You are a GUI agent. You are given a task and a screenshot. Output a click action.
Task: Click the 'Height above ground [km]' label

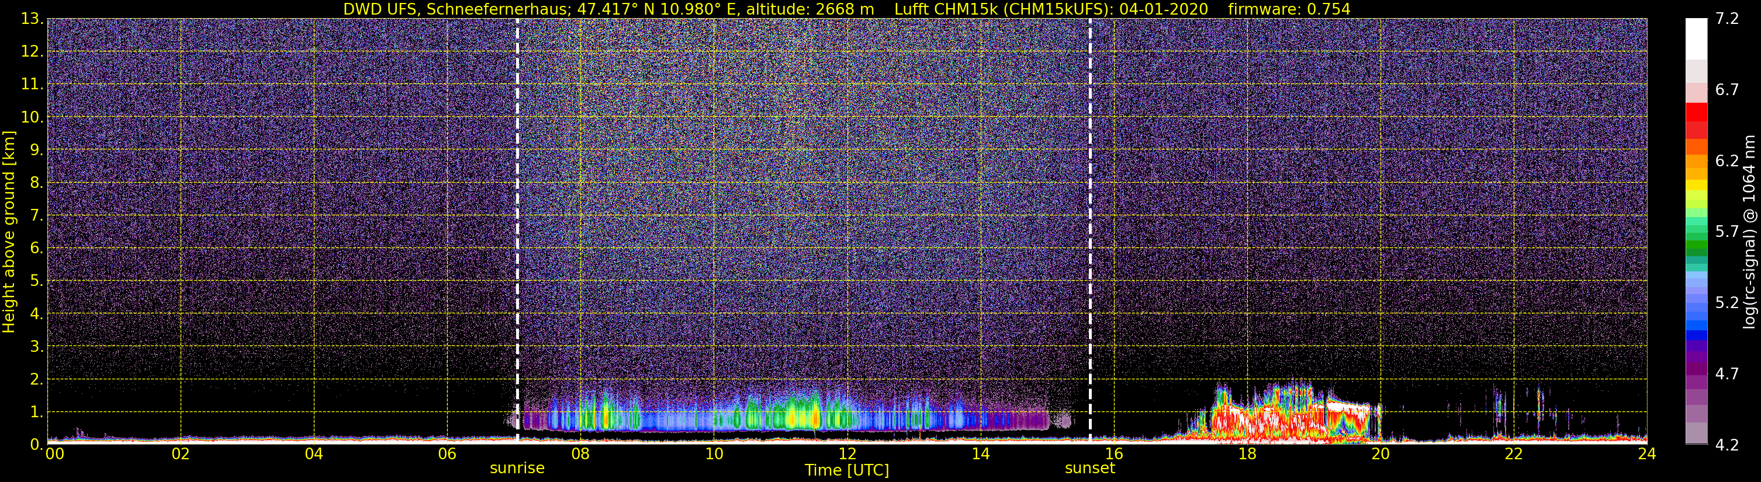(x=9, y=232)
